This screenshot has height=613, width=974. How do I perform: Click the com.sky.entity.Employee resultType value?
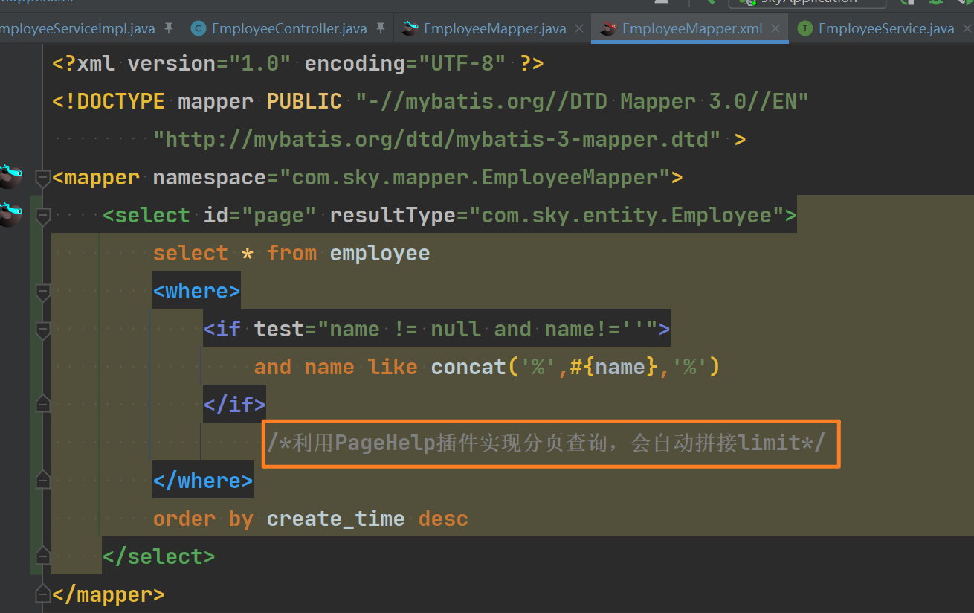[626, 215]
